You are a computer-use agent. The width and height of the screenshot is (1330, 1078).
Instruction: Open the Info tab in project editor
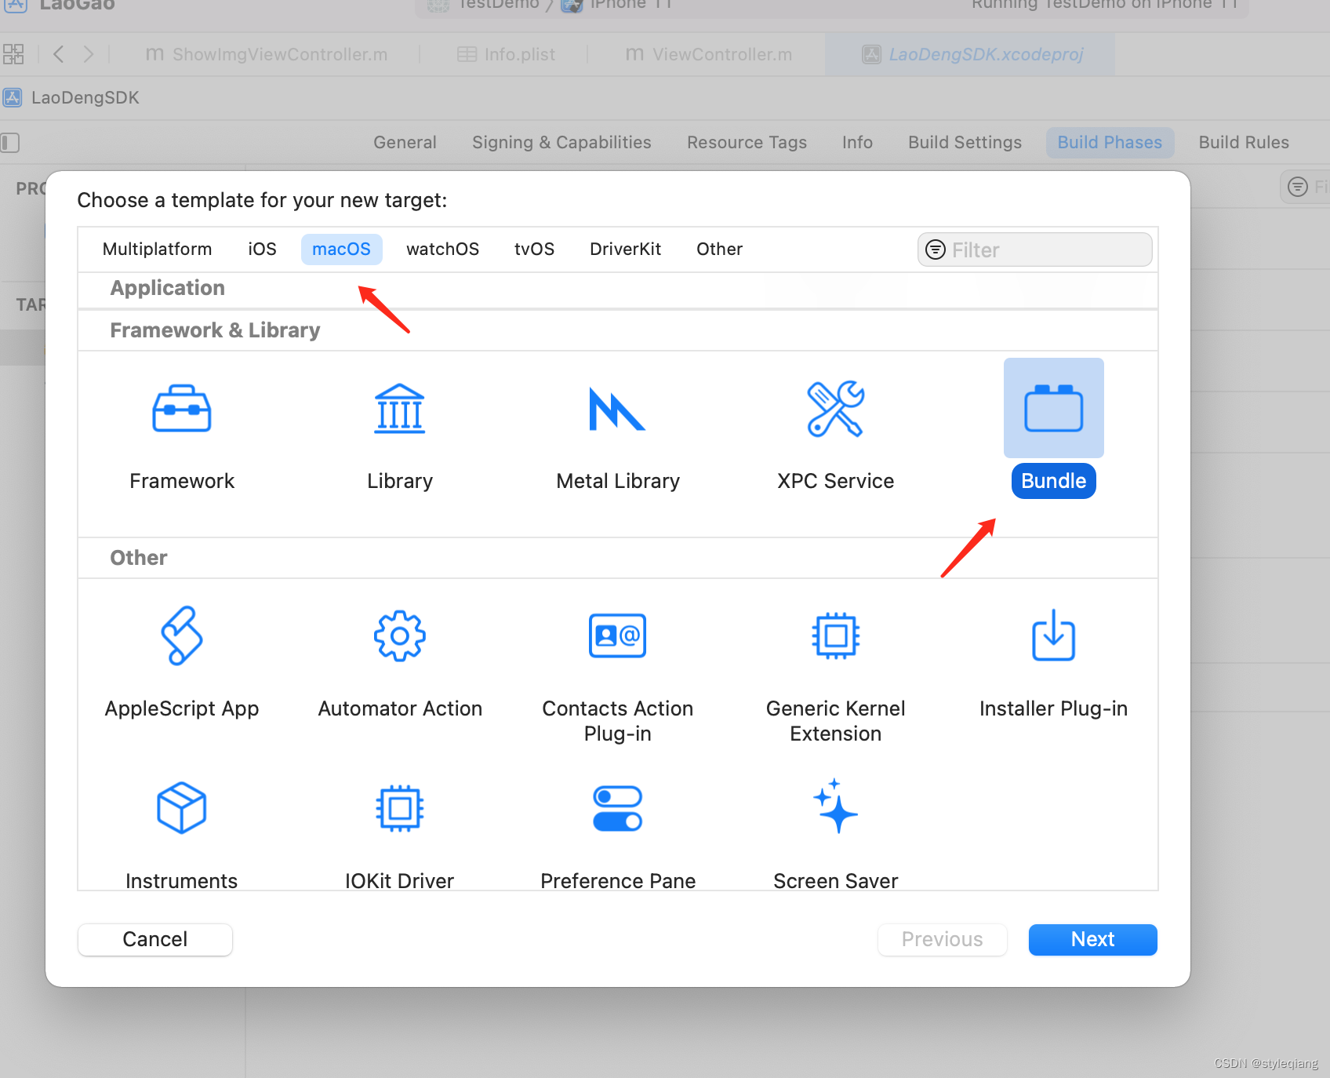point(857,143)
